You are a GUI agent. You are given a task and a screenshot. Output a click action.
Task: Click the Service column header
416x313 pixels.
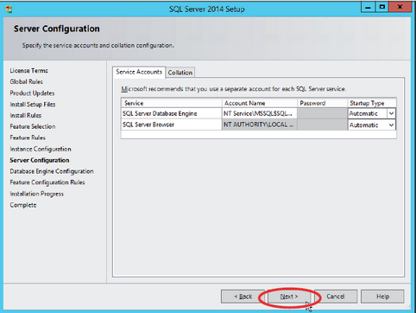coord(172,103)
